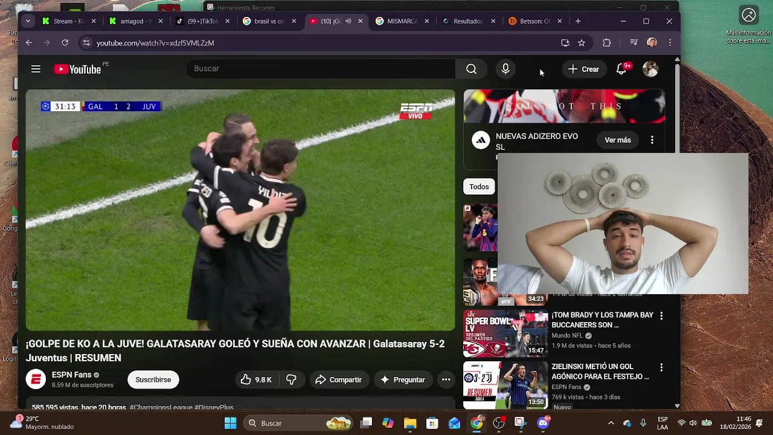Start voice search with the microphone icon
Image resolution: width=773 pixels, height=435 pixels.
pyautogui.click(x=505, y=69)
